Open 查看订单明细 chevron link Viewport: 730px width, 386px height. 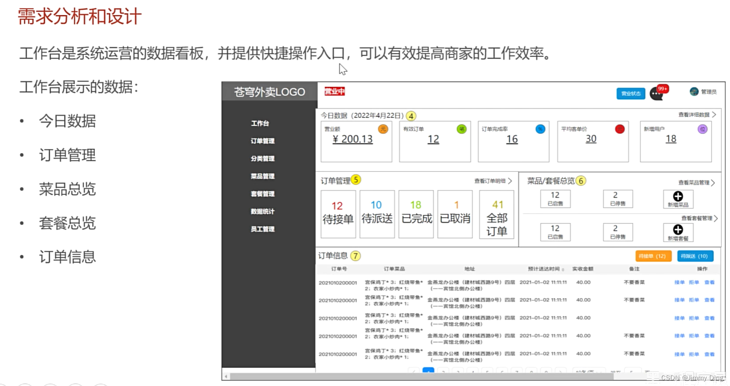click(x=510, y=181)
